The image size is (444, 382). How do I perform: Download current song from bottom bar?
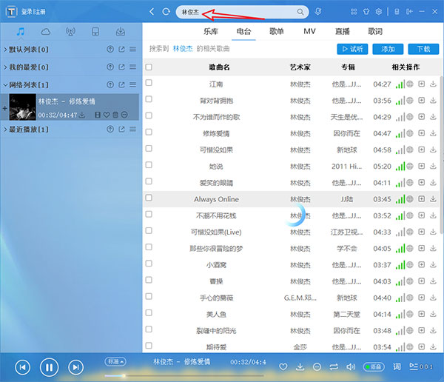(300, 367)
